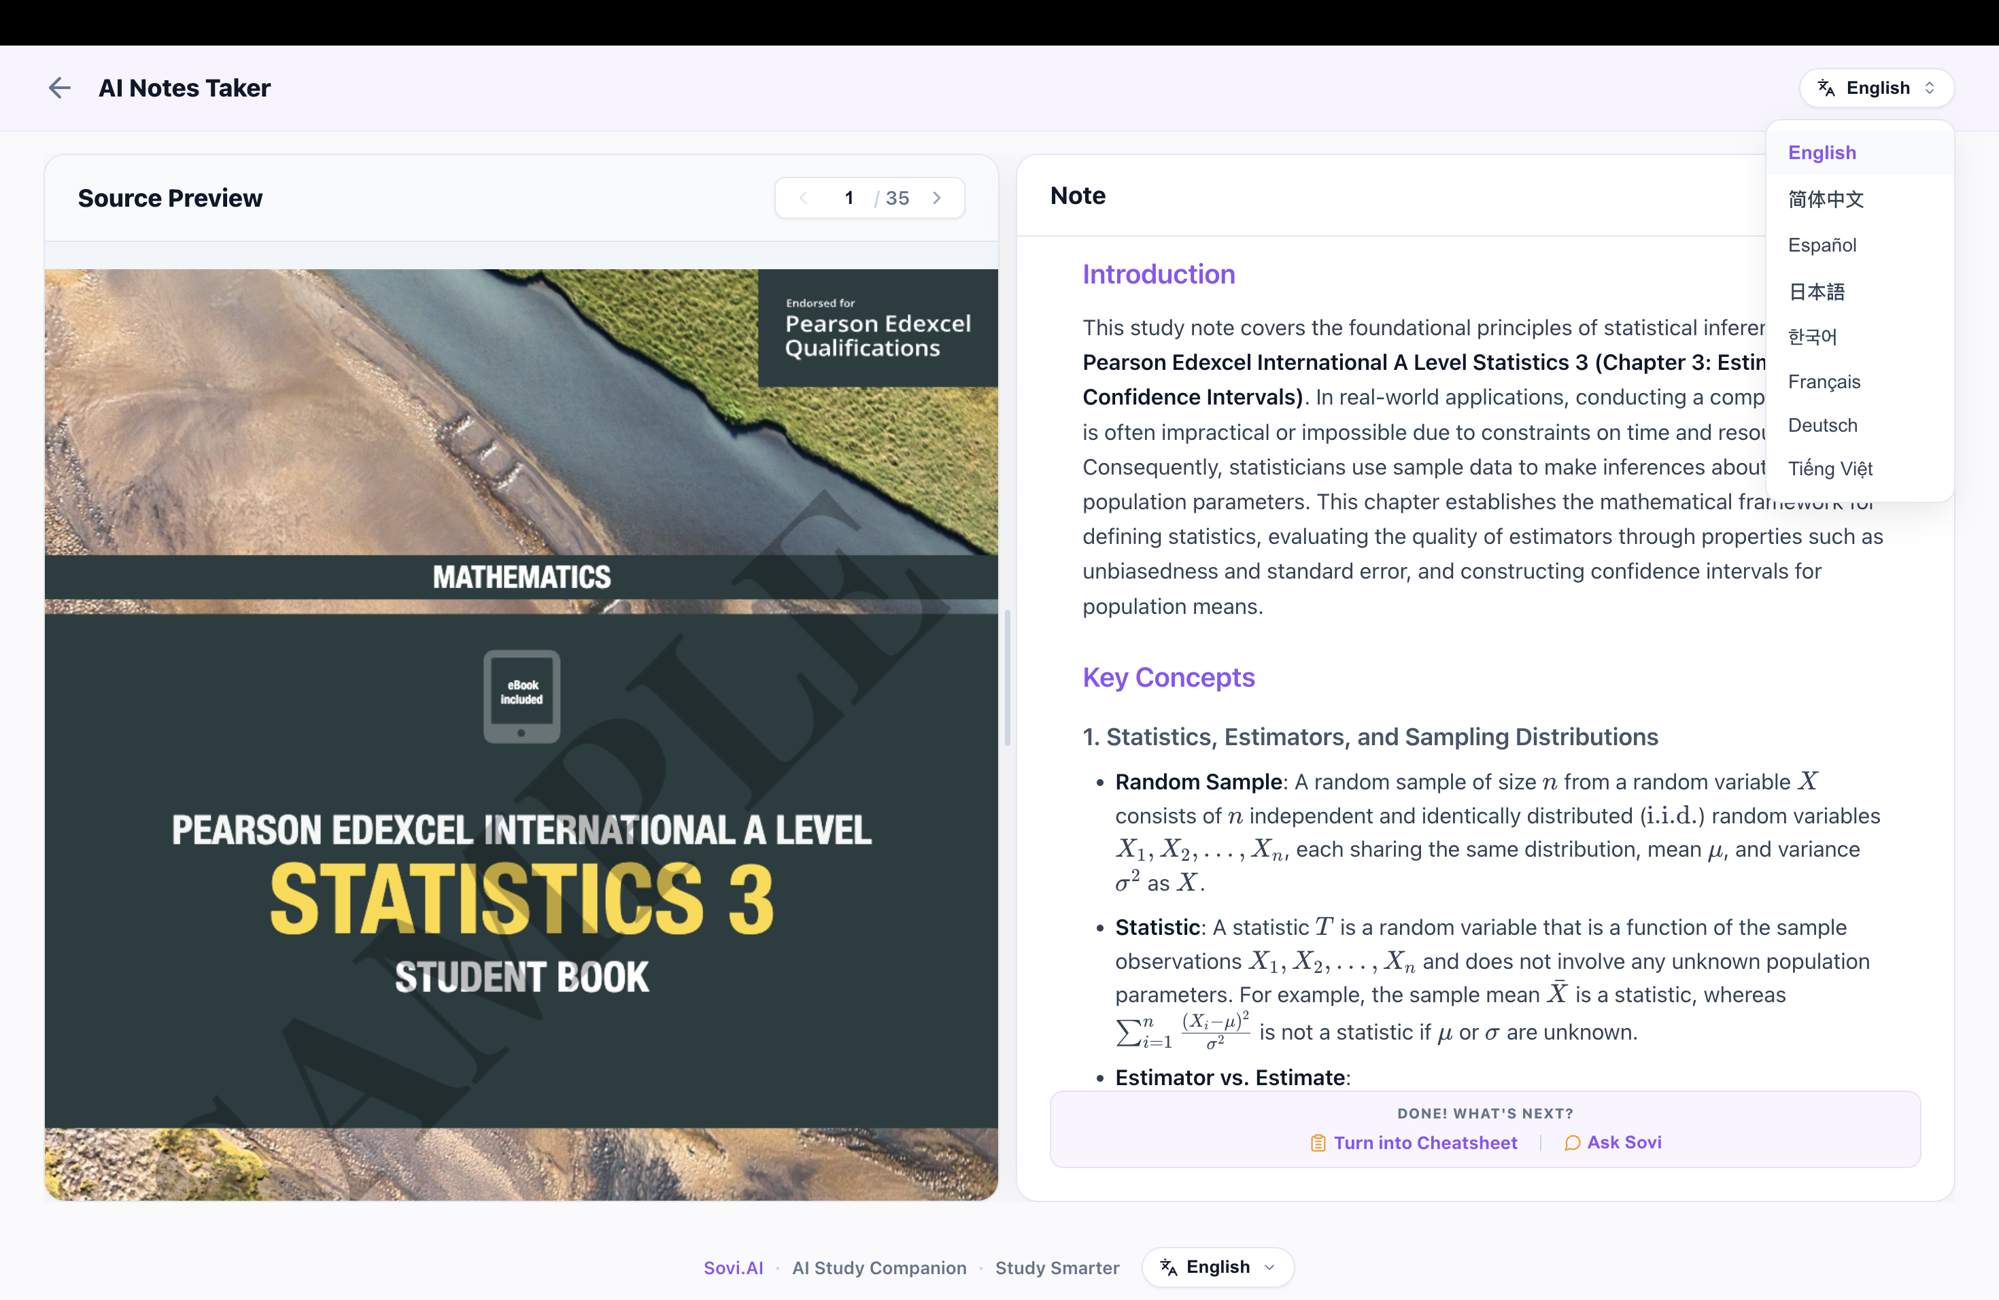Go to the previous source page chevron
Screen dimensions: 1999x1300
click(803, 198)
